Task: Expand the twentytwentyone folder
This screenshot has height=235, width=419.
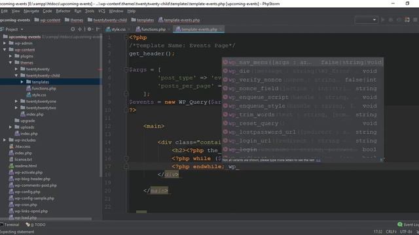Action: (x=16, y=101)
